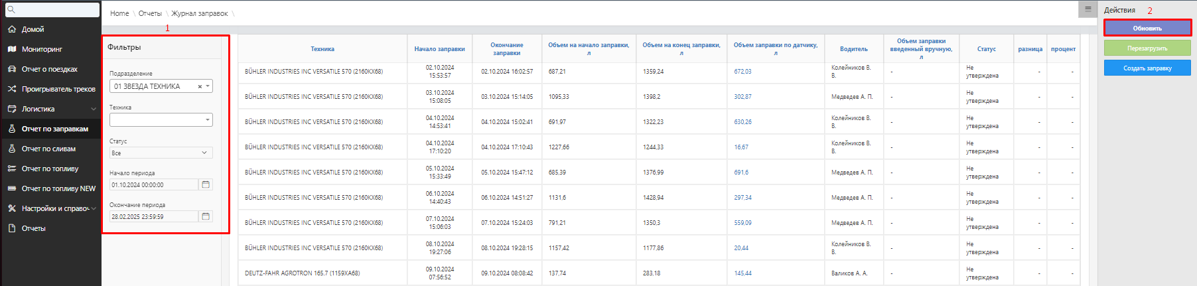Image resolution: width=1197 pixels, height=286 pixels.
Task: Open Отчет по топливу NEW menu item
Action: click(x=58, y=188)
